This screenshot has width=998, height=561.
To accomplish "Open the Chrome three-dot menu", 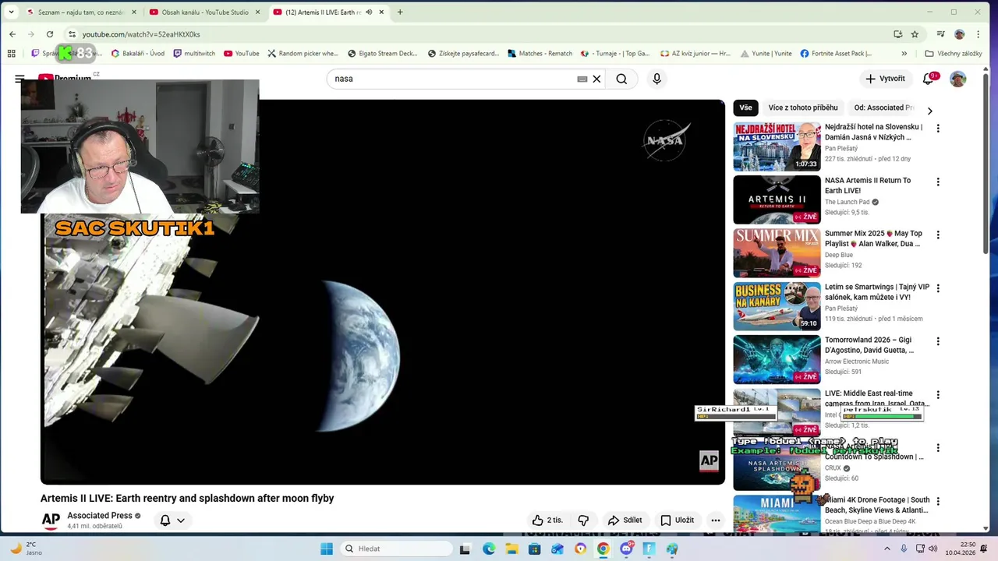I will pos(979,34).
